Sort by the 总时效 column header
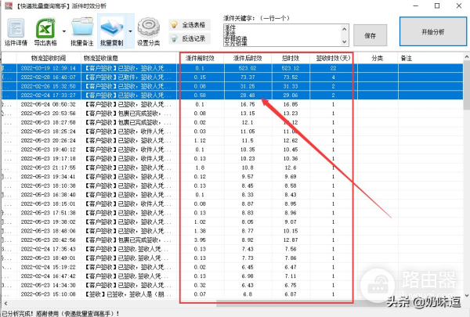470x317 pixels. click(291, 58)
